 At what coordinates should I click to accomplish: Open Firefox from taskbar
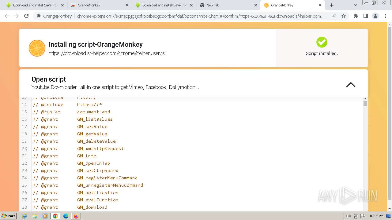pyautogui.click(x=76, y=216)
